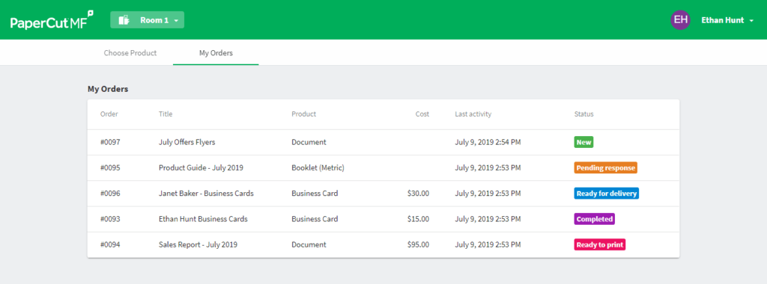Image resolution: width=767 pixels, height=284 pixels.
Task: Click the New status badge
Action: (583, 143)
